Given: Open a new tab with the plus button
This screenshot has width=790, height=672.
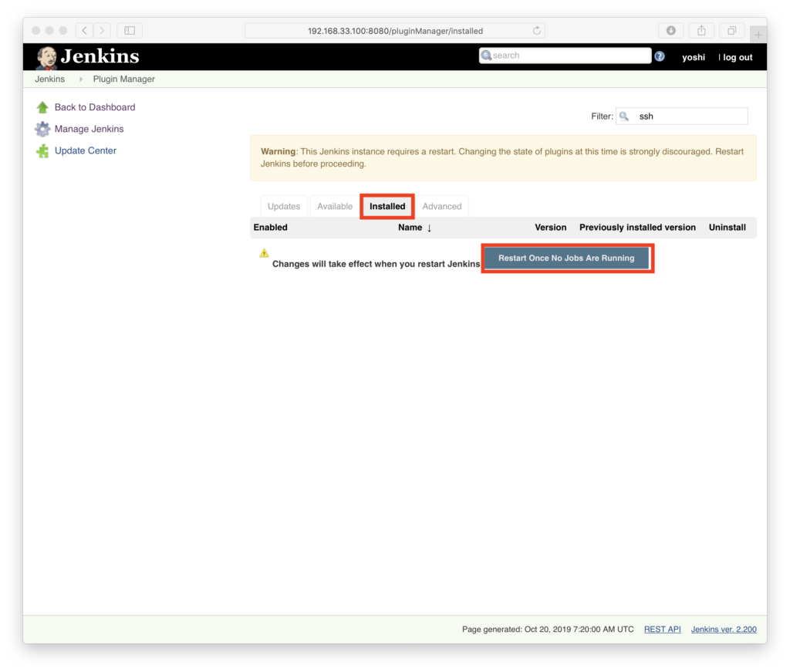Looking at the screenshot, I should [758, 35].
